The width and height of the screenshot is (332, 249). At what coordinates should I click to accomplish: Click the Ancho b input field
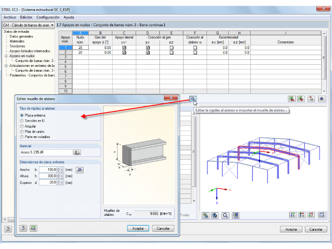coord(48,169)
